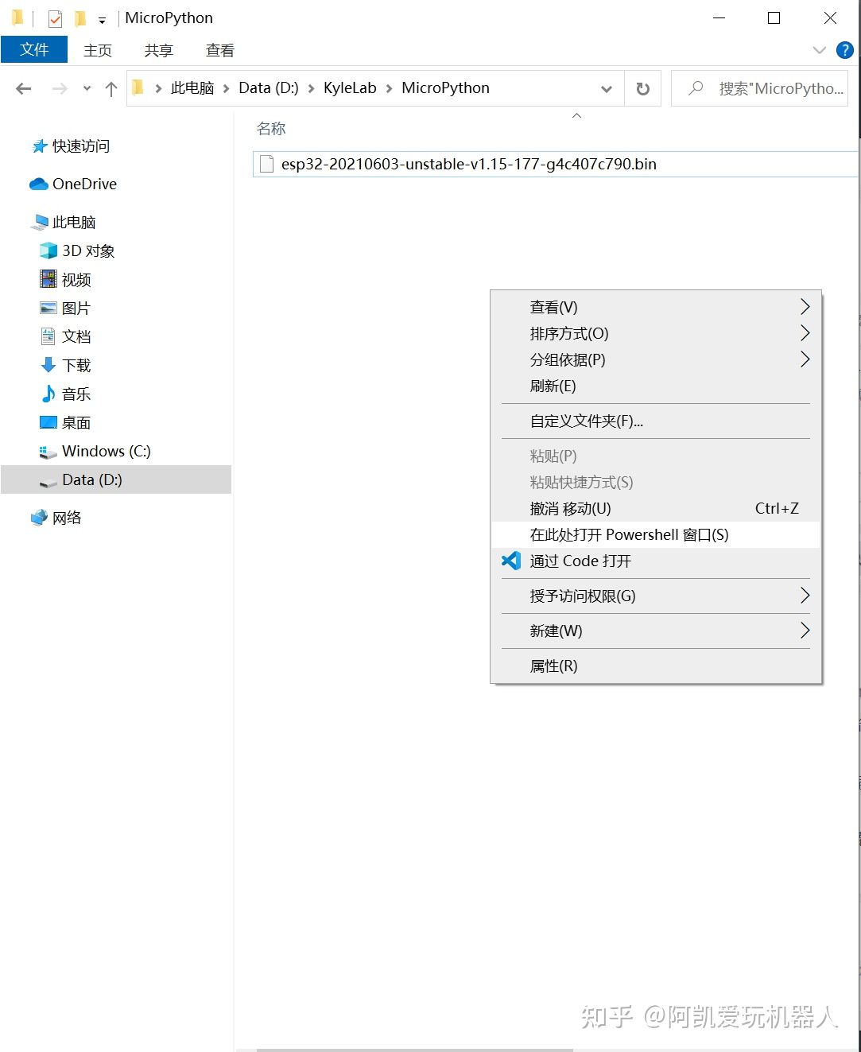Open OneDrive from the sidebar
Image resolution: width=861 pixels, height=1052 pixels.
(x=83, y=184)
